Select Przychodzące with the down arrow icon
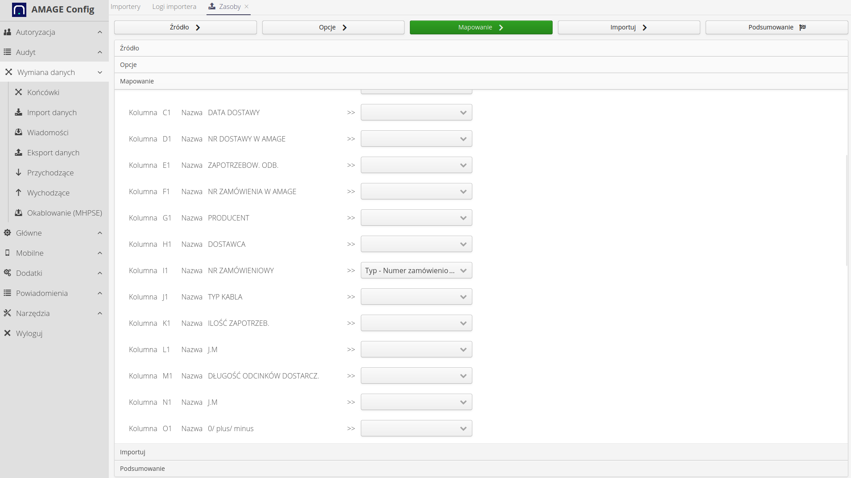 pyautogui.click(x=50, y=172)
